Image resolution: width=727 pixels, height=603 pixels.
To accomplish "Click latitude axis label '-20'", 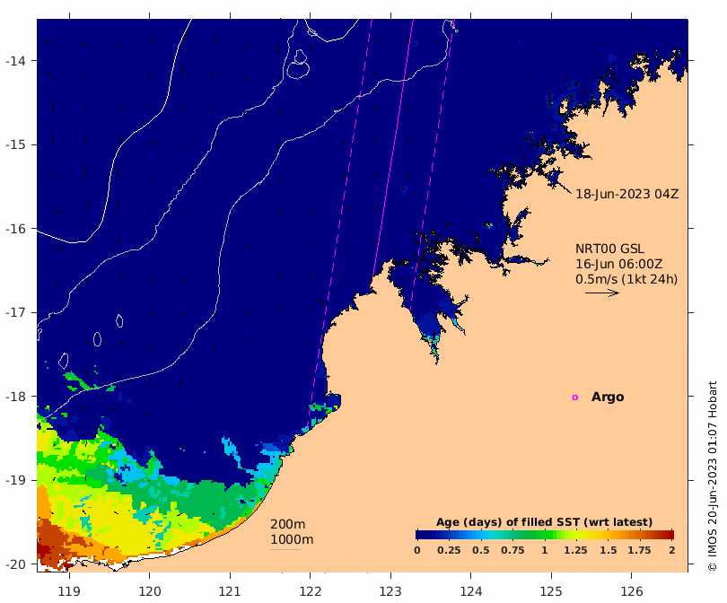I will tap(15, 564).
